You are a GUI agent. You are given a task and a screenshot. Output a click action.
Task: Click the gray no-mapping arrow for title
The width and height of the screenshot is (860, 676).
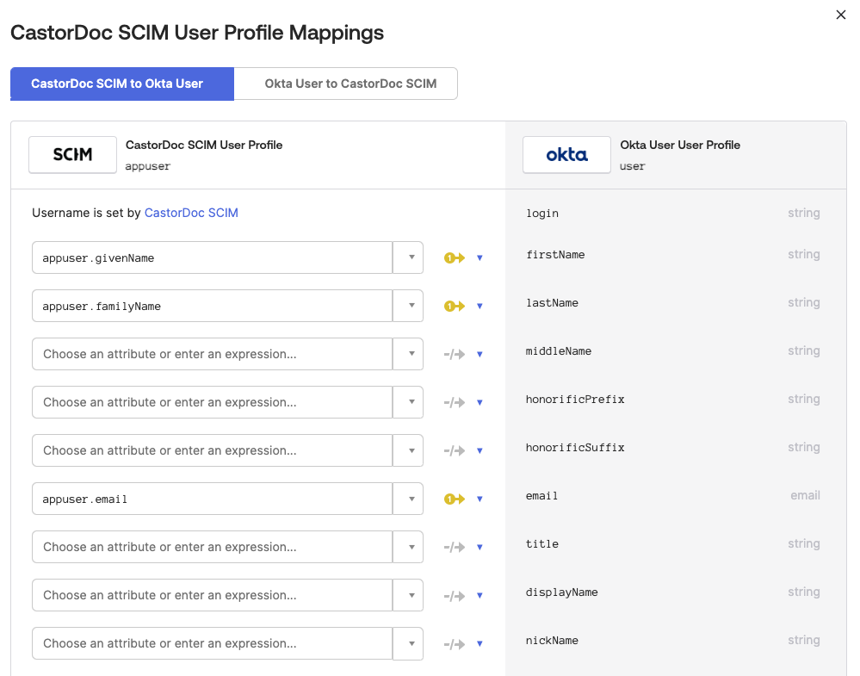[454, 547]
